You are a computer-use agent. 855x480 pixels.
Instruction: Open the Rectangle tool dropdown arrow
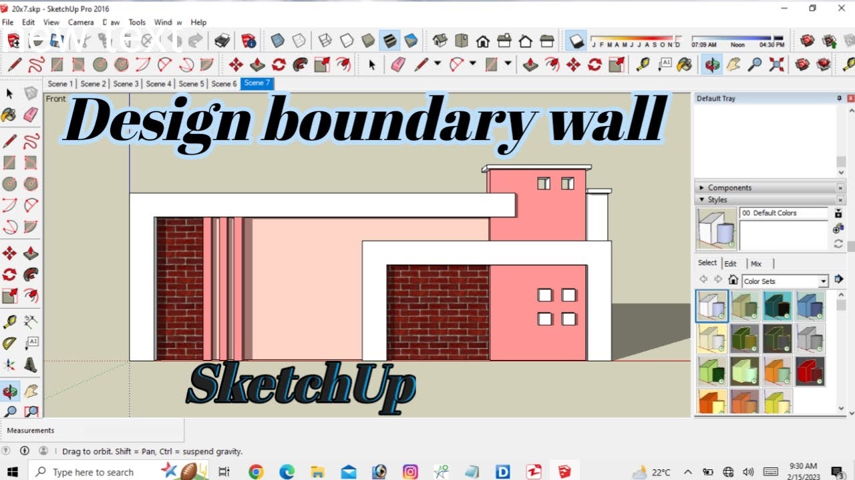tap(508, 64)
